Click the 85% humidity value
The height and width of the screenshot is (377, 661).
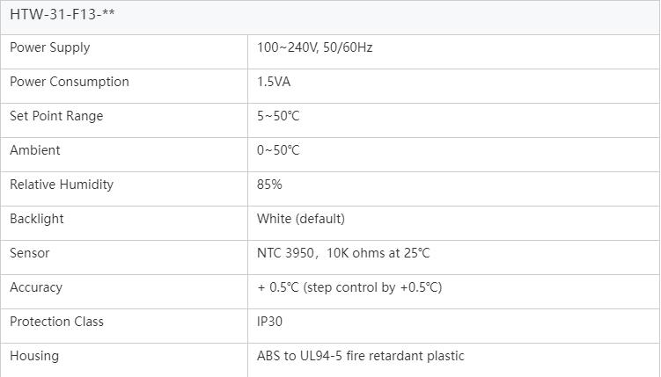coord(269,185)
